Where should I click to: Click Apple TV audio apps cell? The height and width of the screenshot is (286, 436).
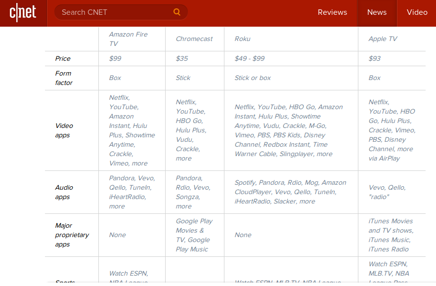387,192
